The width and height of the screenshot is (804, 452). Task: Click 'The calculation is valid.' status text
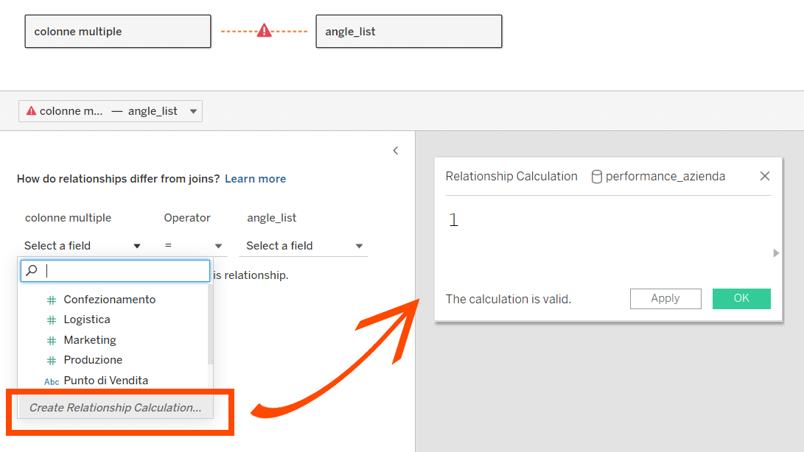[x=508, y=300]
